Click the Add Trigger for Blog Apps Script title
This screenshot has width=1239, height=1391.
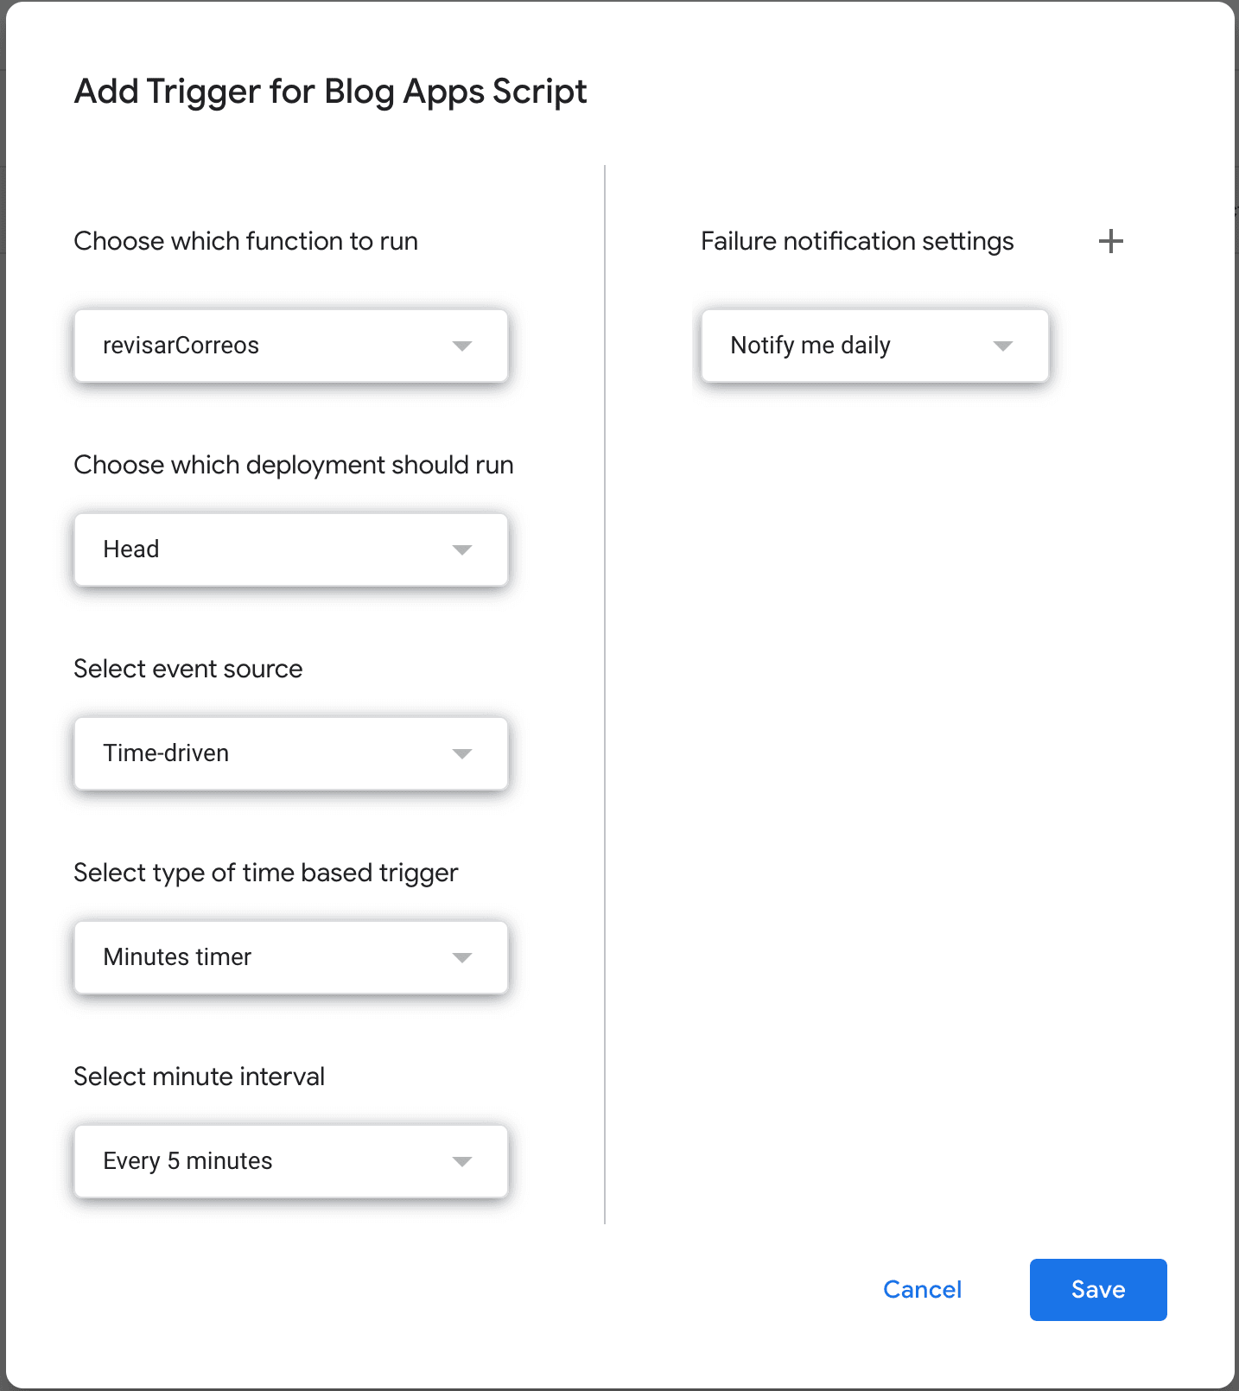330,92
